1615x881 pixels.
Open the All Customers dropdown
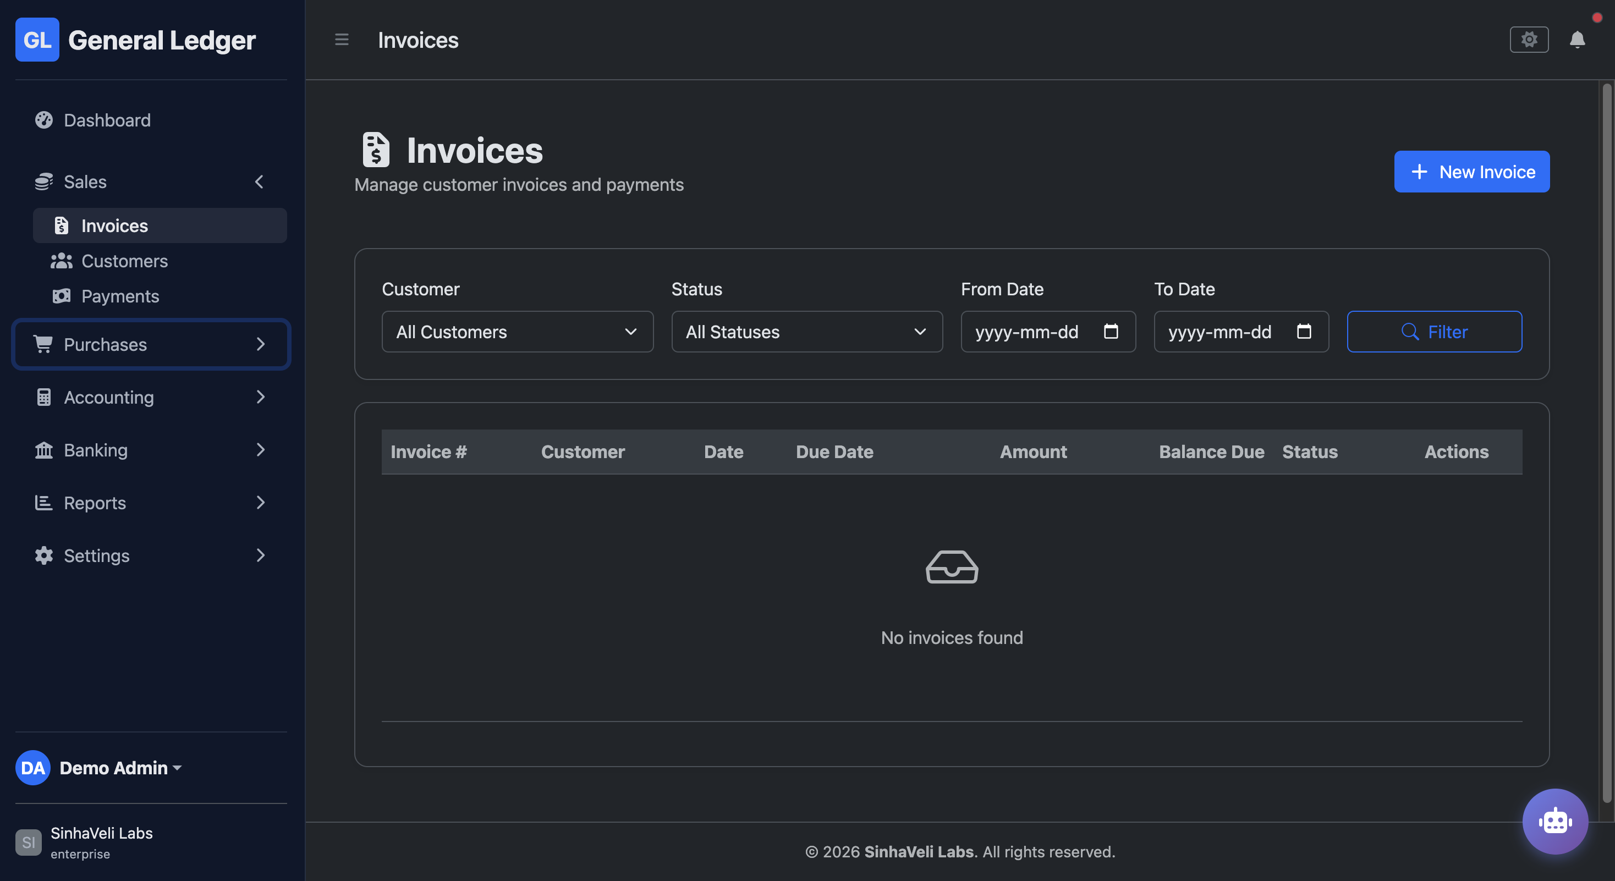tap(517, 332)
